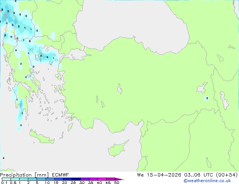The image size is (239, 184).
Task: Click the "10" legend scale number
Action: tap(47, 182)
